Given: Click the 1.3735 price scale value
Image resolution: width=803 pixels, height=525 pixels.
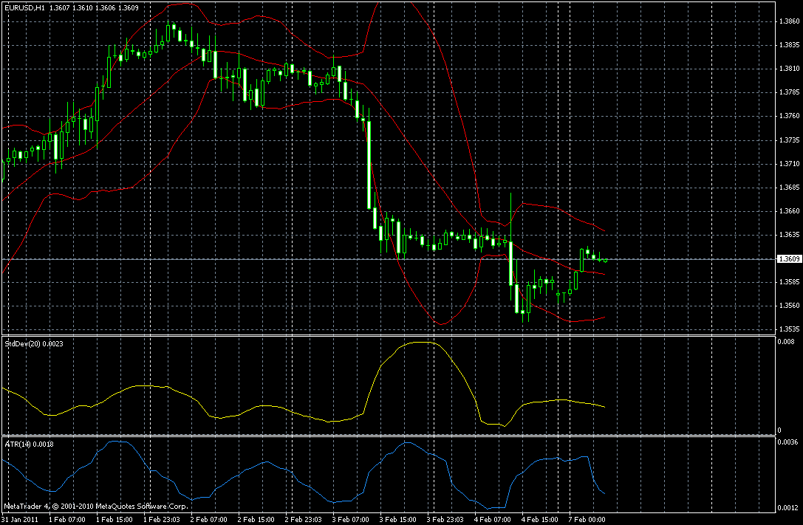Looking at the screenshot, I should click(789, 140).
